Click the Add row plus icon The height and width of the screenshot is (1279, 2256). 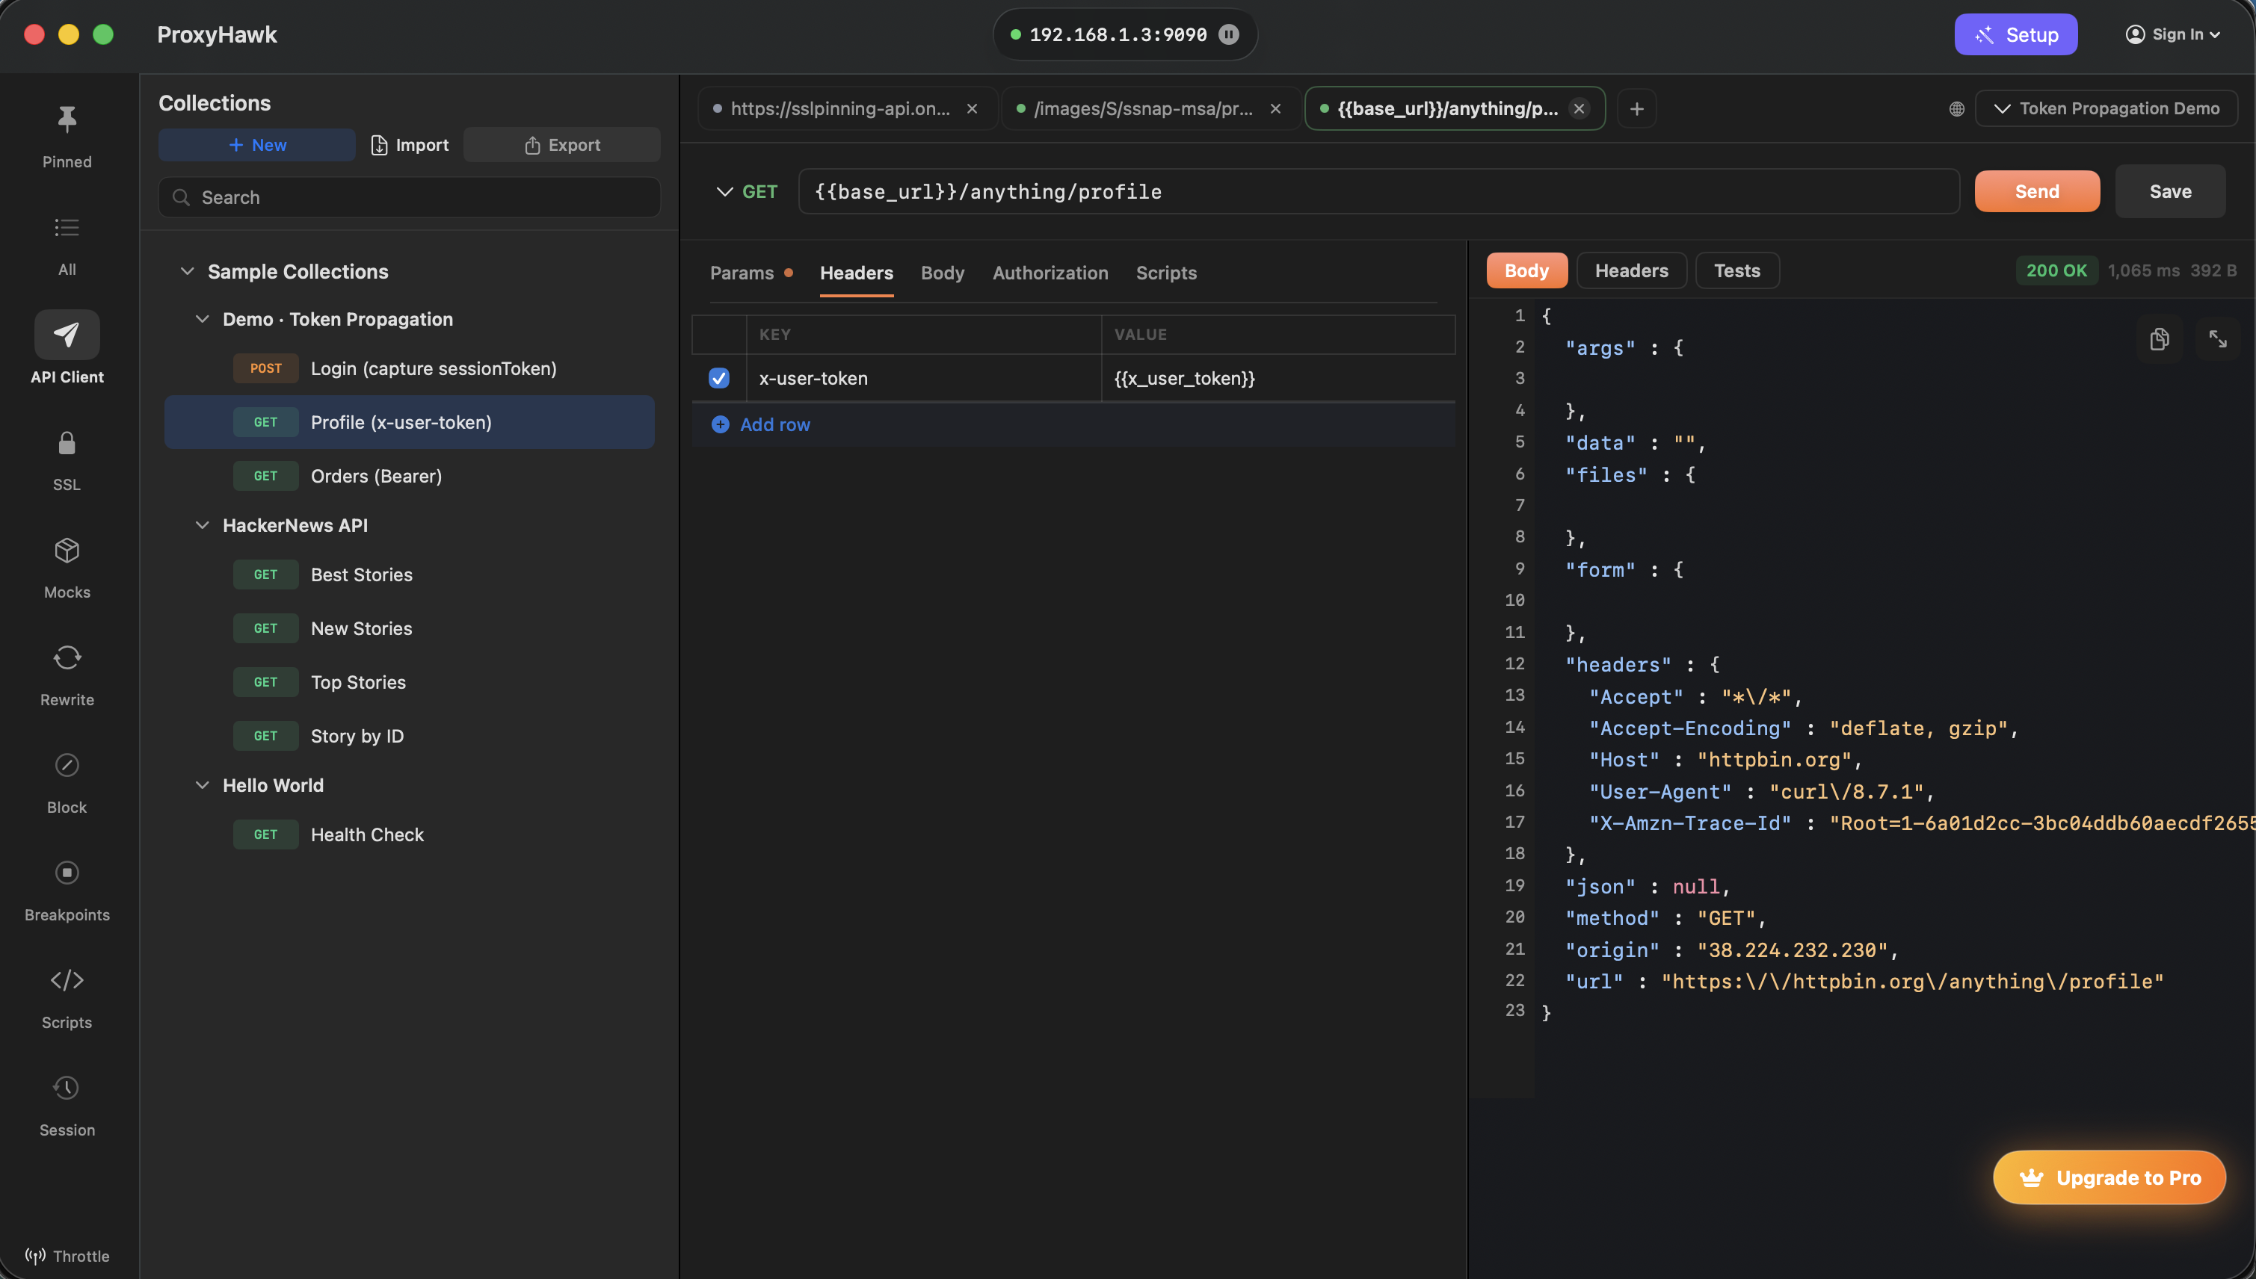point(720,424)
